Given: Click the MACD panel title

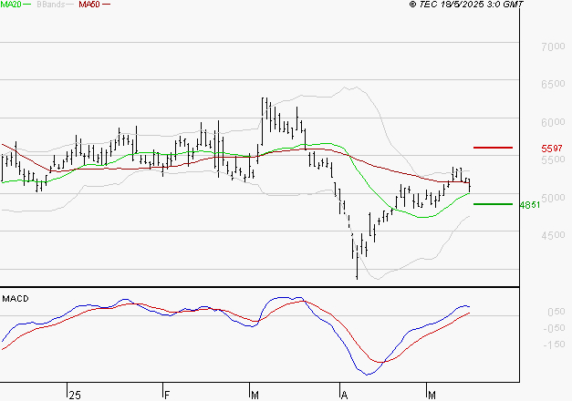Looking at the screenshot, I should 16,299.
